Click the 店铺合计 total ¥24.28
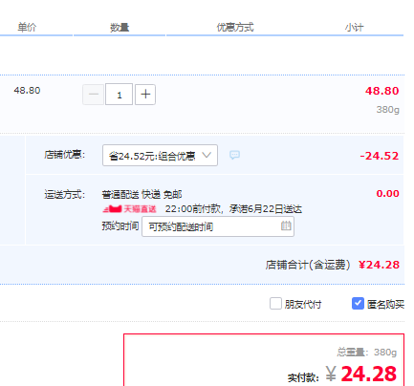414x386 pixels. (379, 265)
